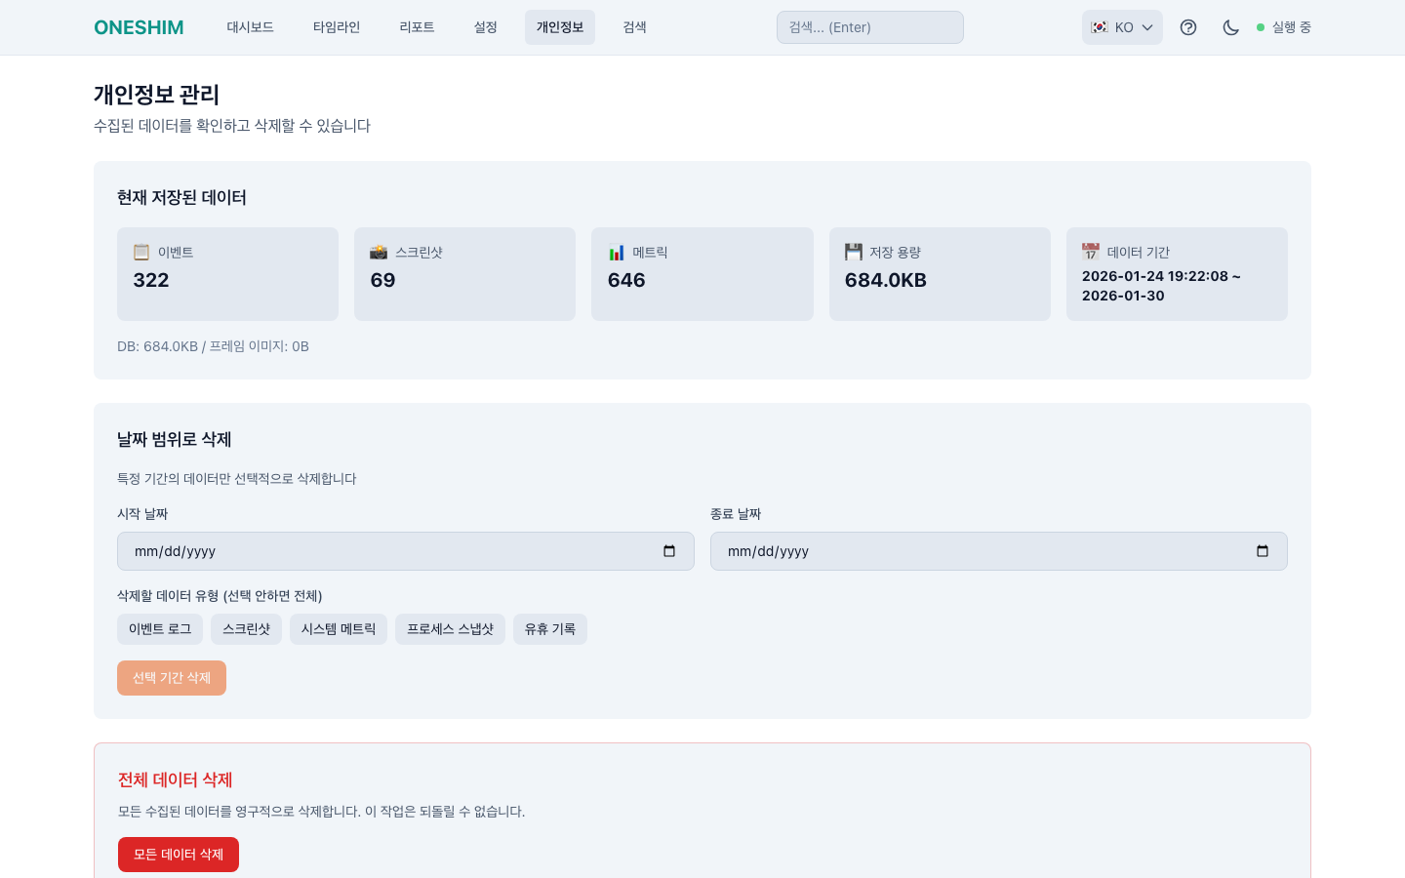Open calendar picker in end date field
This screenshot has height=878, width=1405.
pos(1262,551)
